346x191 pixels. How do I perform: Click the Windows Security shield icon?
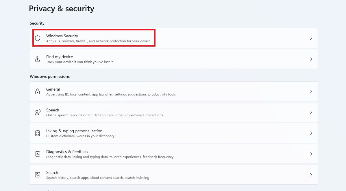pos(38,38)
